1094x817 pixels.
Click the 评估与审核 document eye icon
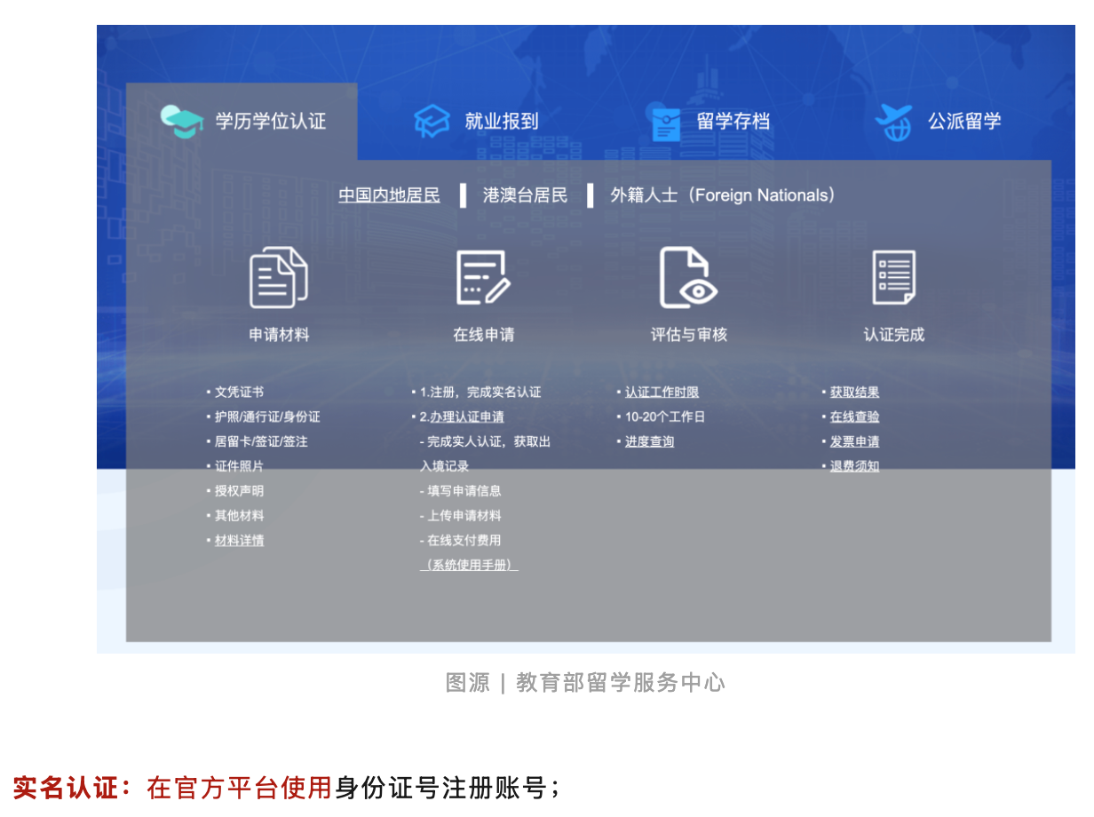pyautogui.click(x=688, y=278)
